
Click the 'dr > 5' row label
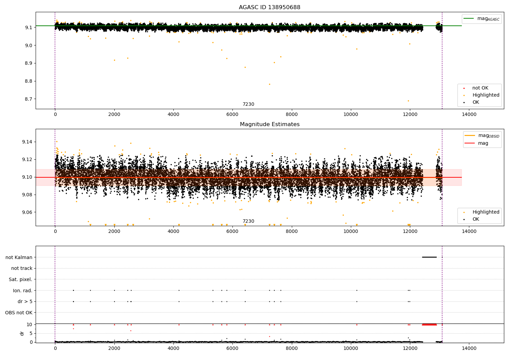[x=25, y=302]
